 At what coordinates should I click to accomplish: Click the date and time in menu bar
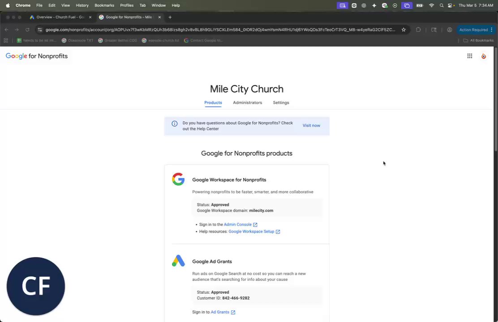click(476, 5)
